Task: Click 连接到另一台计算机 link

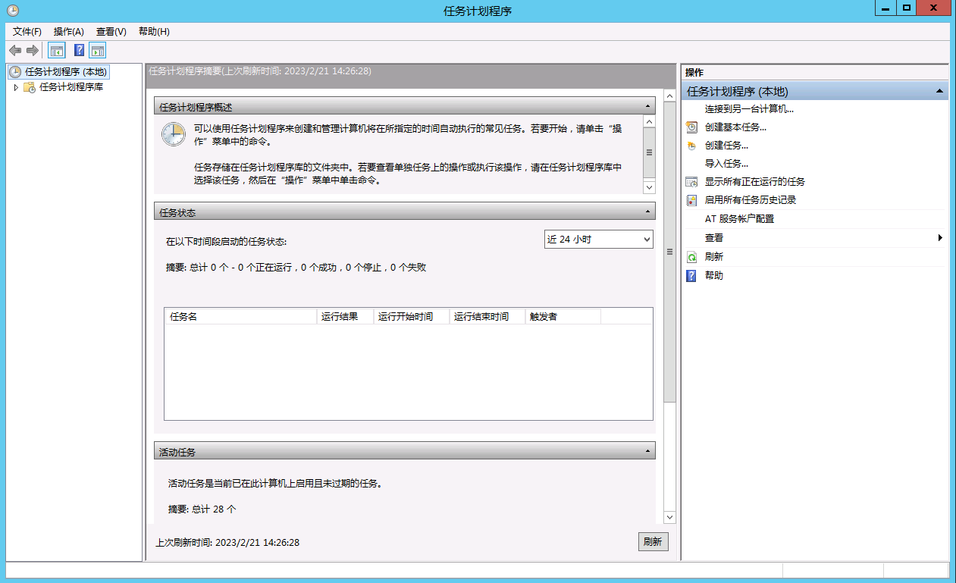Action: point(749,109)
